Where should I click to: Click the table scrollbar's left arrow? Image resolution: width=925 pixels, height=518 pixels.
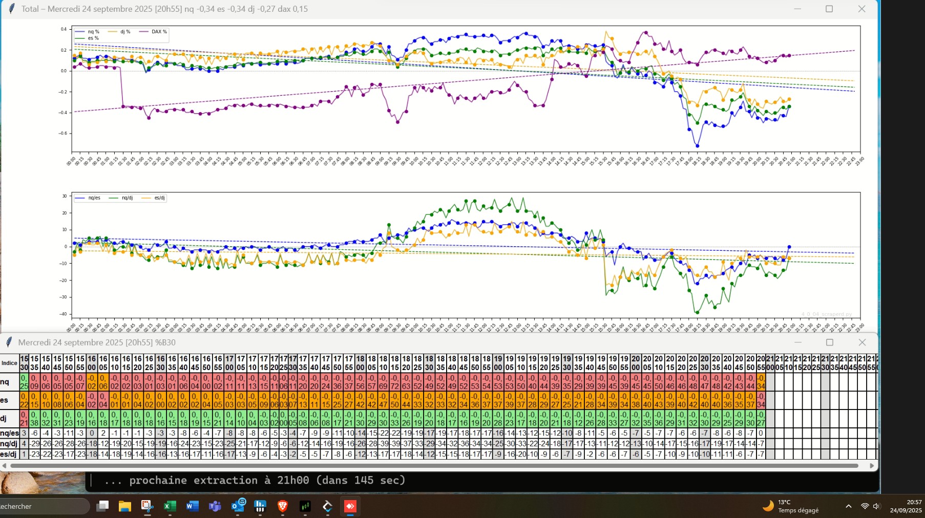point(5,466)
